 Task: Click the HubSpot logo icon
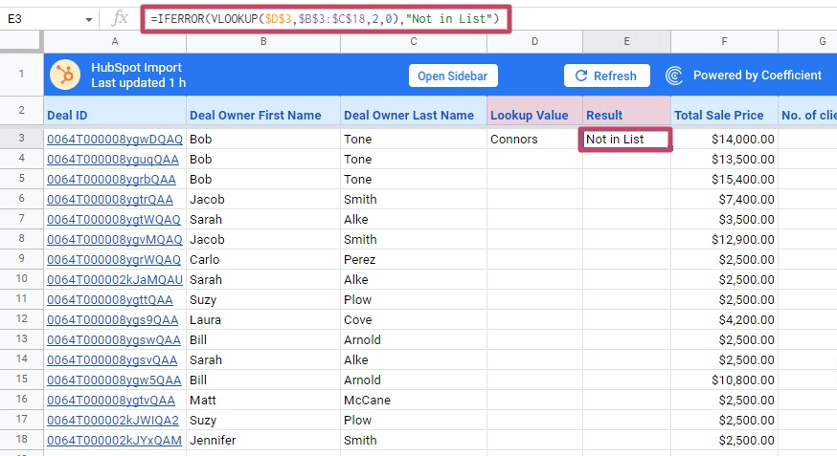click(x=66, y=76)
